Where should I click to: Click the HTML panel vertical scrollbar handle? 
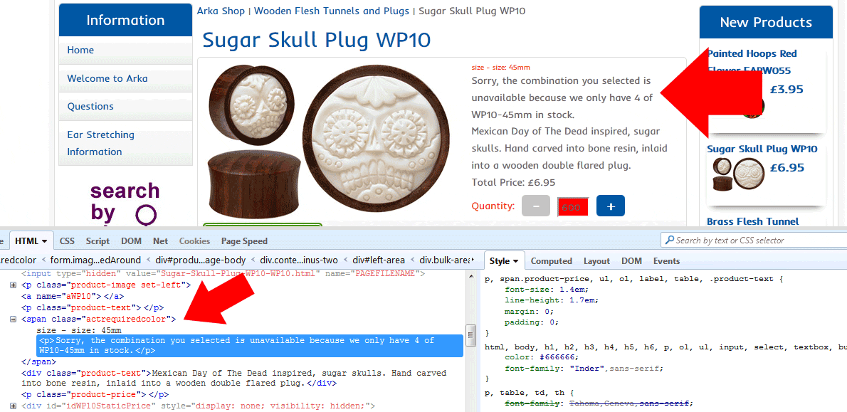470,334
